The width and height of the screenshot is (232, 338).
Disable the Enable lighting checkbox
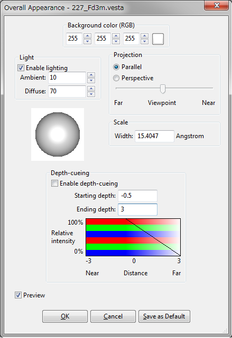(x=21, y=68)
